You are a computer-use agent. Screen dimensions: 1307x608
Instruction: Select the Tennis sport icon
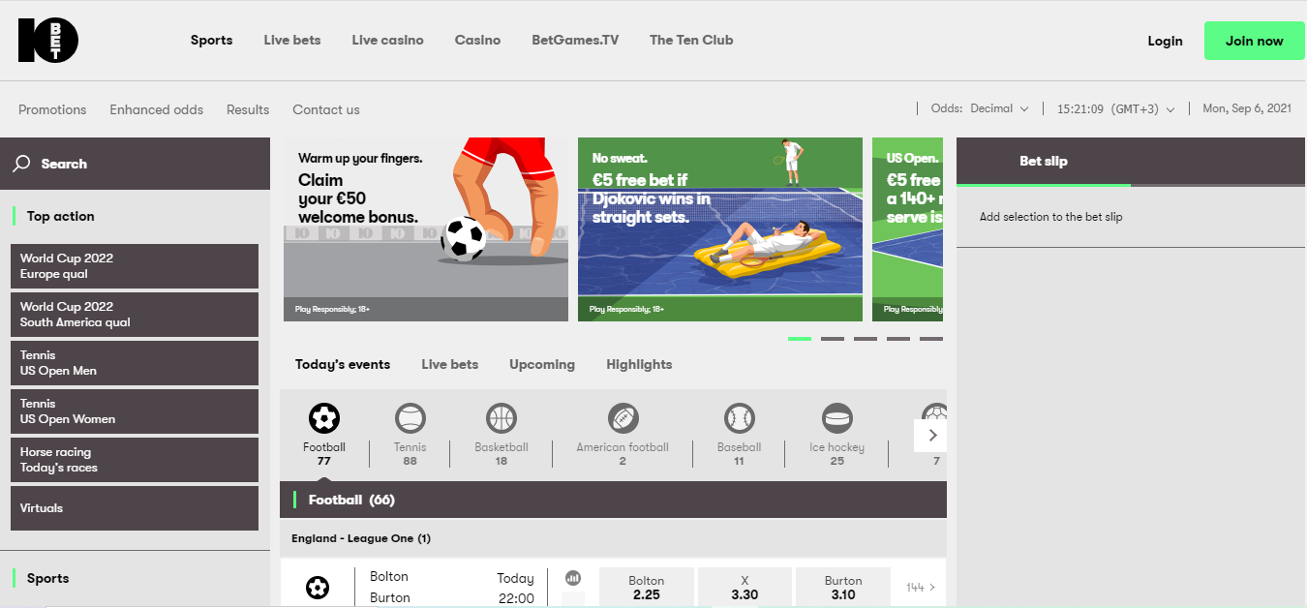pyautogui.click(x=410, y=418)
